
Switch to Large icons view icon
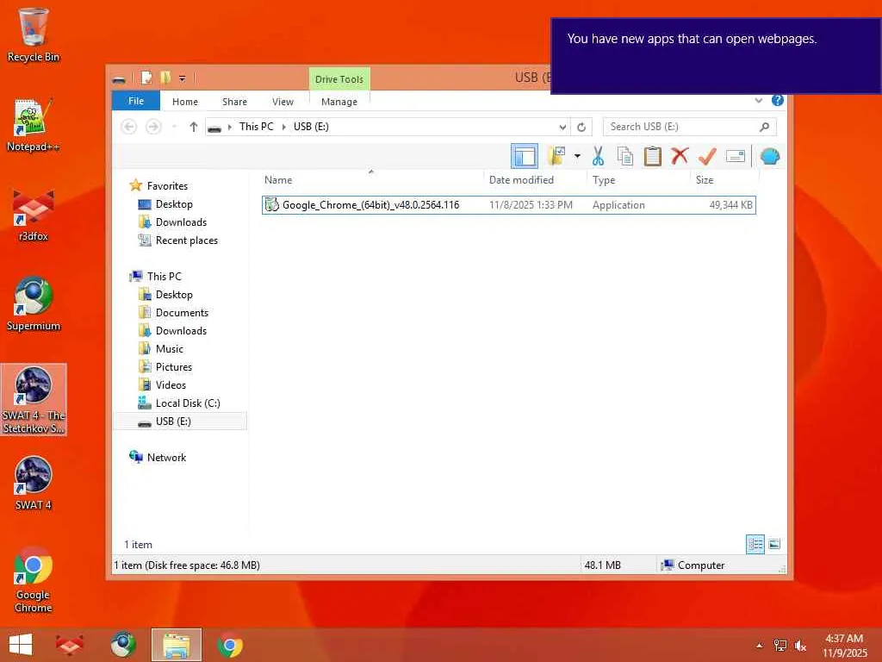774,544
